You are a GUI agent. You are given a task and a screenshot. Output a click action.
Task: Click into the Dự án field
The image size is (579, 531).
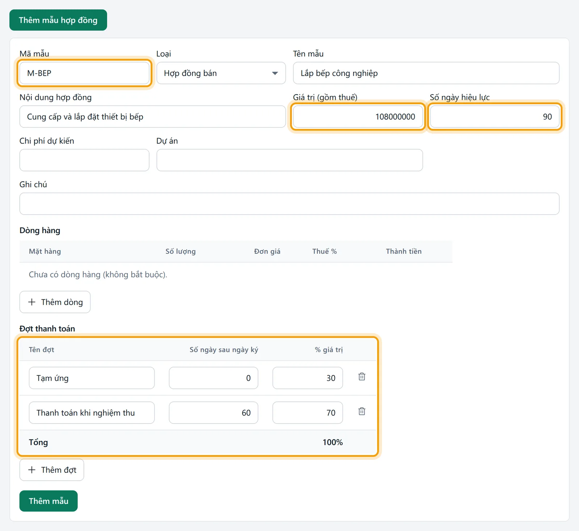point(289,160)
